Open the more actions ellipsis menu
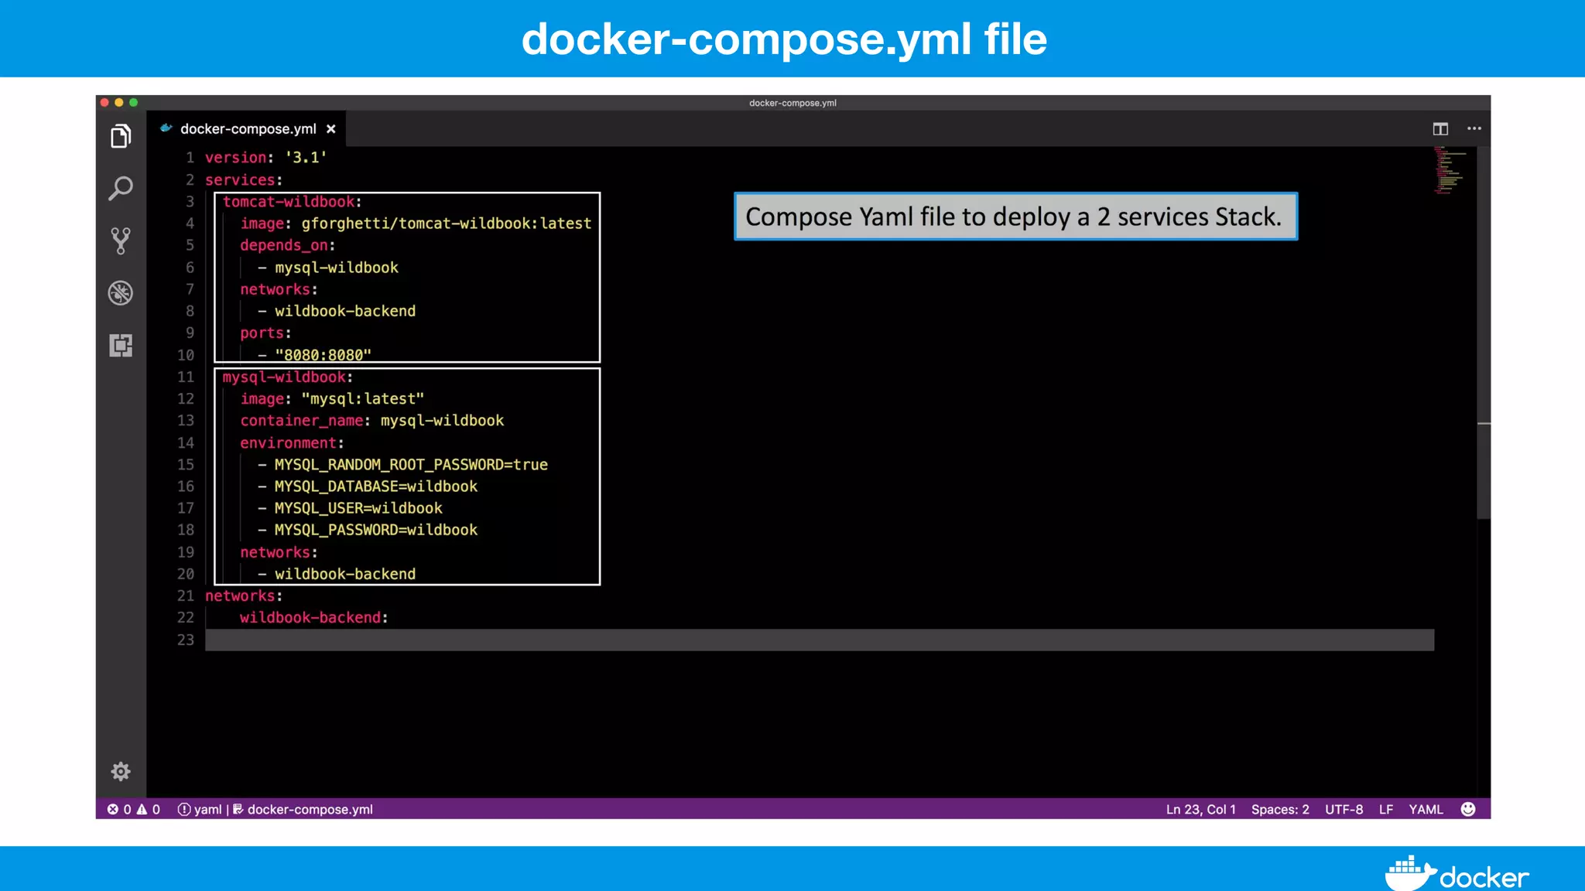The image size is (1585, 891). click(1474, 129)
